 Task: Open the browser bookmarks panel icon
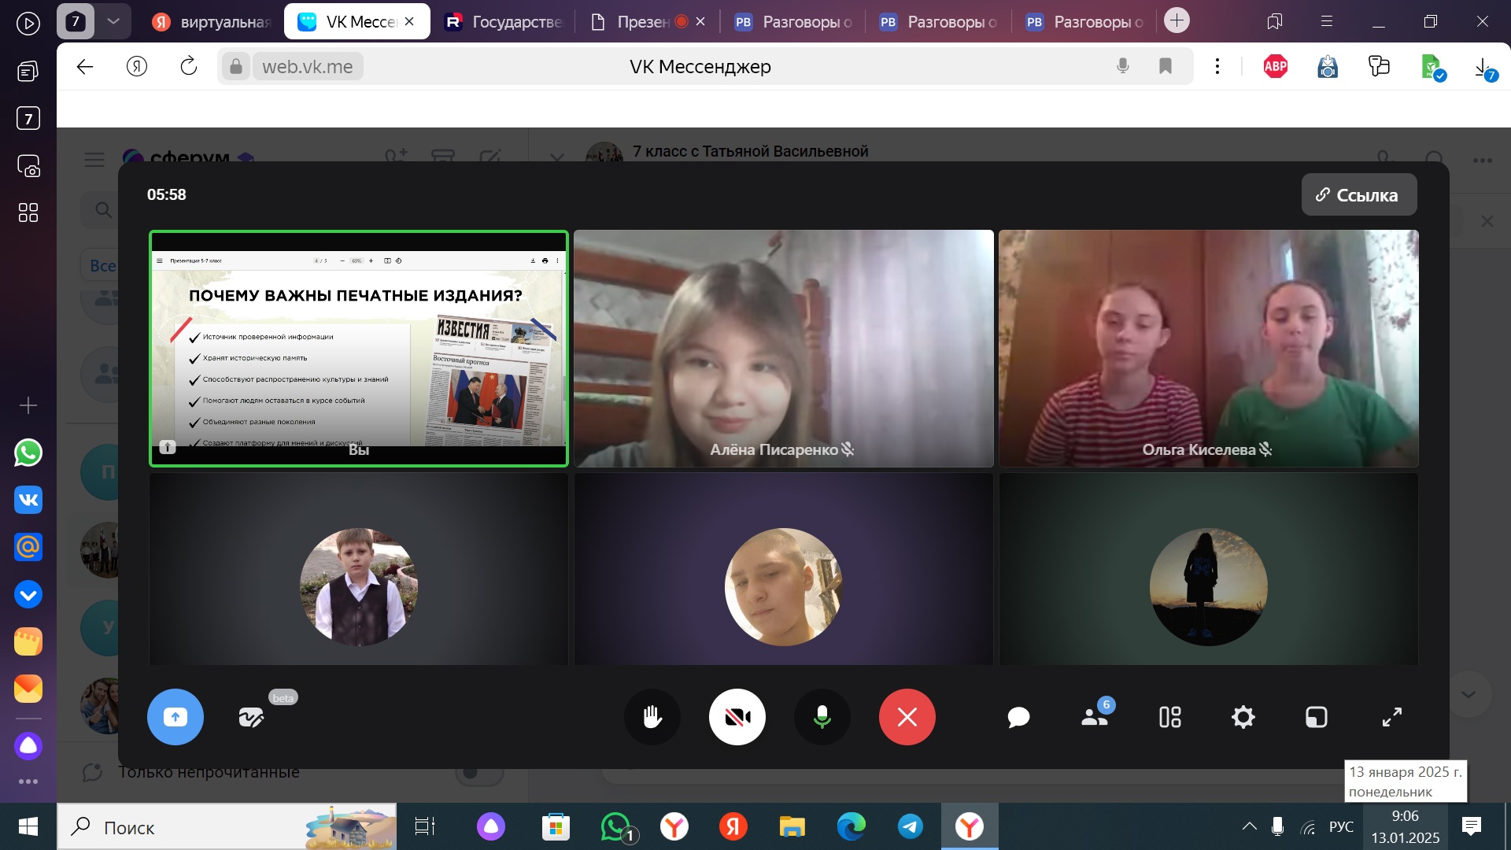[1275, 21]
